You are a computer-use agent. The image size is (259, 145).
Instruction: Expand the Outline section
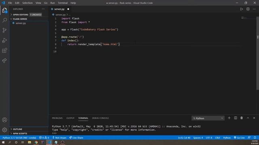(29, 129)
